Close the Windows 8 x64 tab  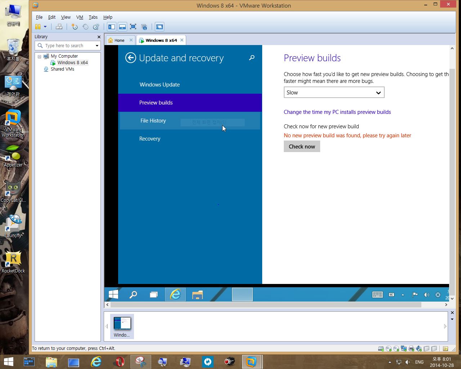[x=182, y=40]
